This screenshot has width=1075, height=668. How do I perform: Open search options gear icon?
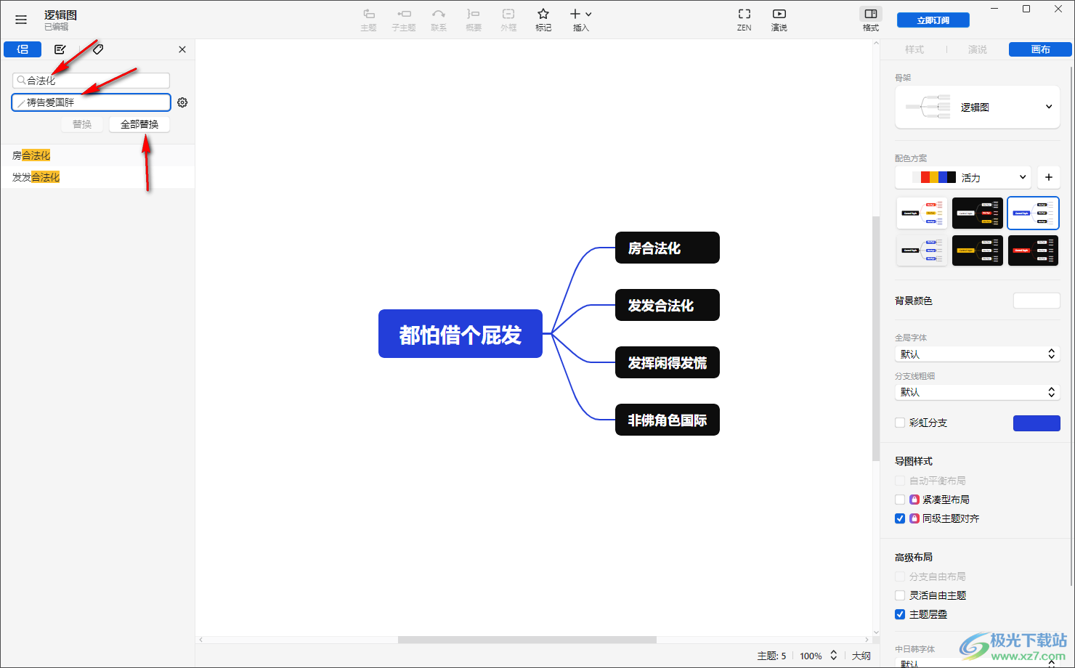click(x=182, y=102)
